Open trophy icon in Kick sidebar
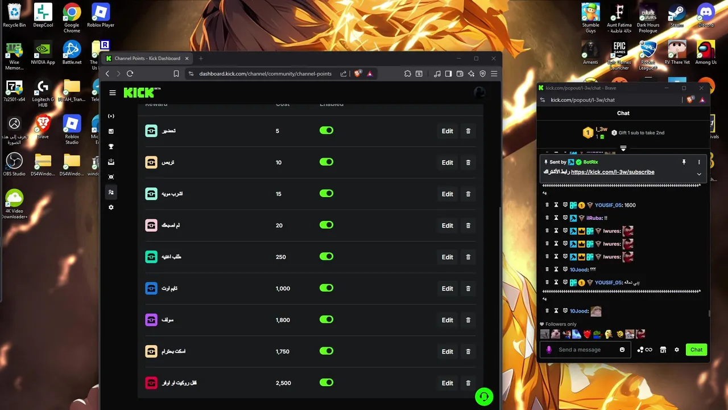Viewport: 728px width, 410px height. (111, 147)
